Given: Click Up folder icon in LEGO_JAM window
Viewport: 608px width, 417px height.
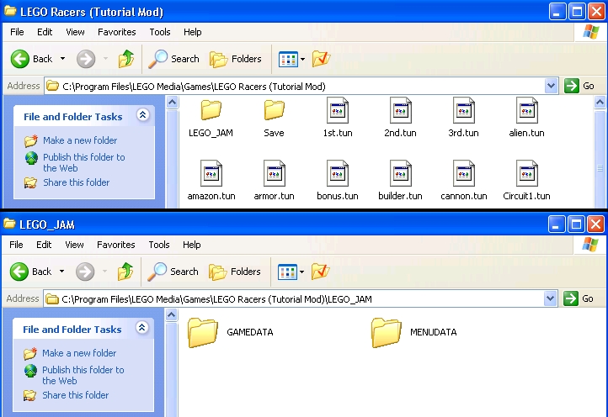Looking at the screenshot, I should coord(125,272).
